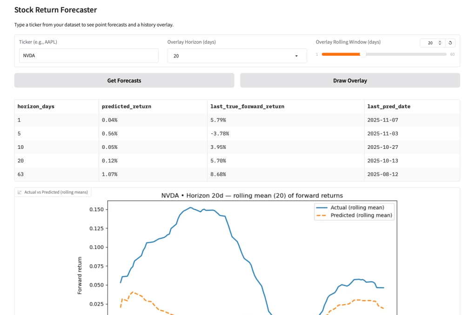Increment the rolling window stepper up arrow
476x315 pixels.
pos(440,41)
